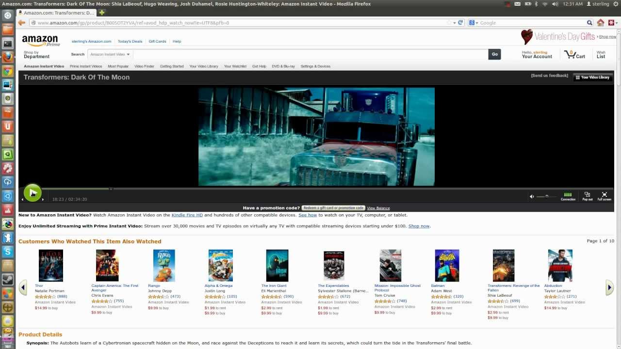The image size is (621, 349).
Task: Open the Thor movie thumbnail
Action: (x=51, y=266)
